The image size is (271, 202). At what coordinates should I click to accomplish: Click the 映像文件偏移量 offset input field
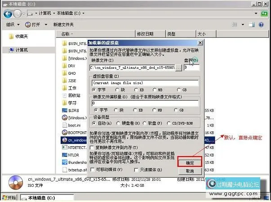pos(145,103)
